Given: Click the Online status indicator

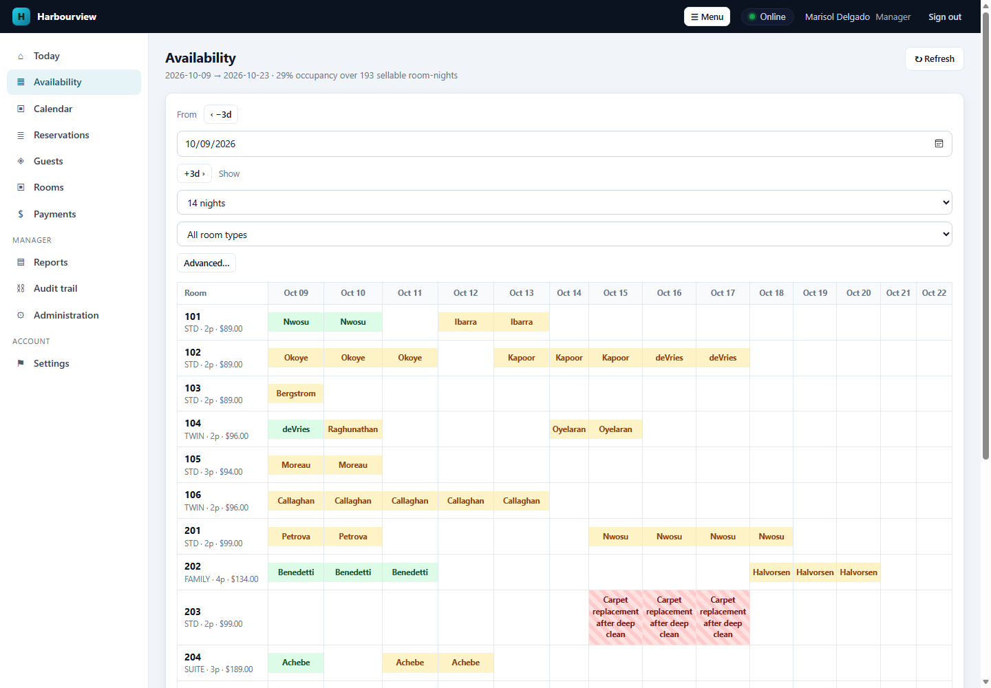Looking at the screenshot, I should (767, 17).
